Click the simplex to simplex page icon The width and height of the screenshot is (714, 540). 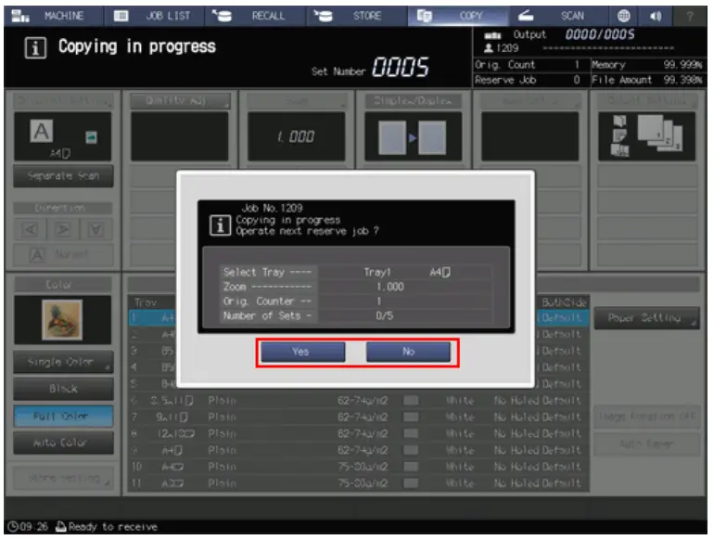pyautogui.click(x=413, y=137)
